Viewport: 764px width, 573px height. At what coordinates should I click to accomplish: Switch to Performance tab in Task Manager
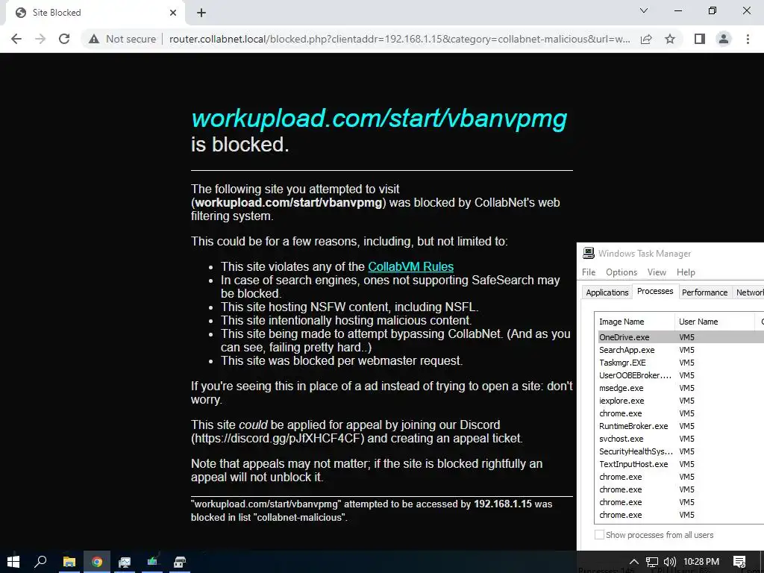pos(704,292)
